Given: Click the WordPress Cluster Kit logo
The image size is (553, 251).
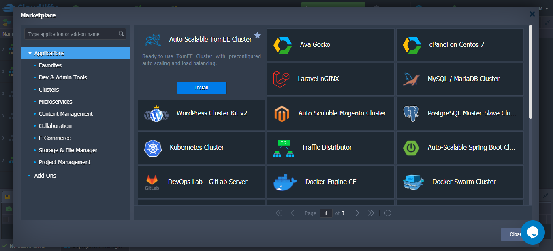Looking at the screenshot, I should pos(156,114).
